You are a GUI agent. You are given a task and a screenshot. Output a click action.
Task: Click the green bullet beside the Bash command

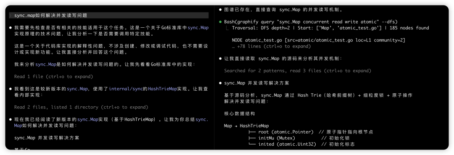tap(220, 22)
